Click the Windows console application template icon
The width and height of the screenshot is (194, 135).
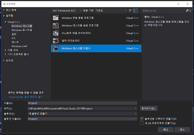[x=56, y=18]
